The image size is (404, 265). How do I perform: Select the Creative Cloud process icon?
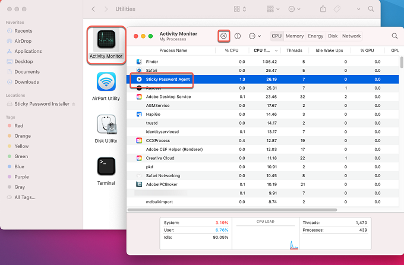click(x=139, y=158)
